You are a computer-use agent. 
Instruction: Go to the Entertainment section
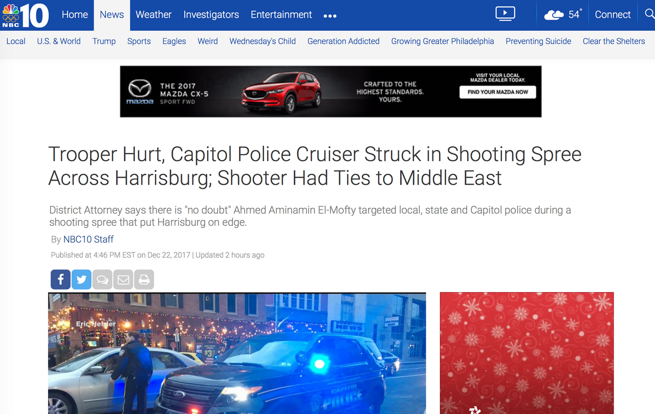(x=281, y=15)
